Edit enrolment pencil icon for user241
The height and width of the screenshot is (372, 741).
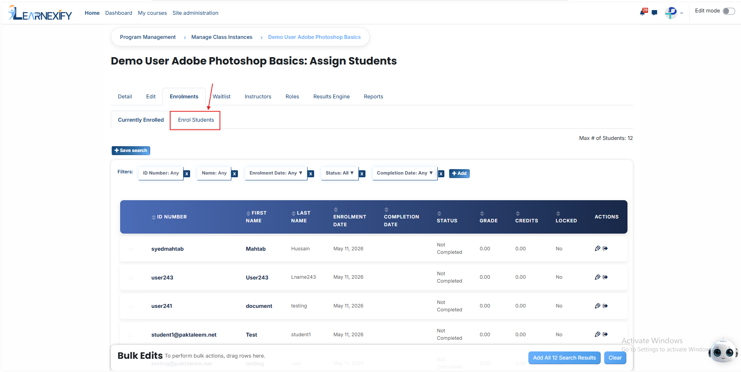click(598, 306)
